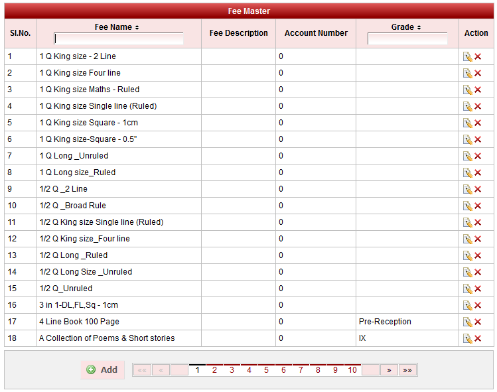Click the Fee Name filter text box
This screenshot has width=497, height=392.
point(119,39)
